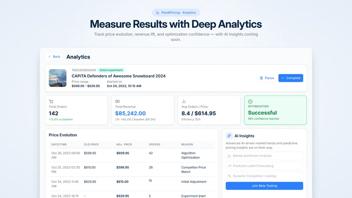This screenshot has width=352, height=198.
Task: Click the Lift and Baseline revenue text
Action: click(x=136, y=119)
